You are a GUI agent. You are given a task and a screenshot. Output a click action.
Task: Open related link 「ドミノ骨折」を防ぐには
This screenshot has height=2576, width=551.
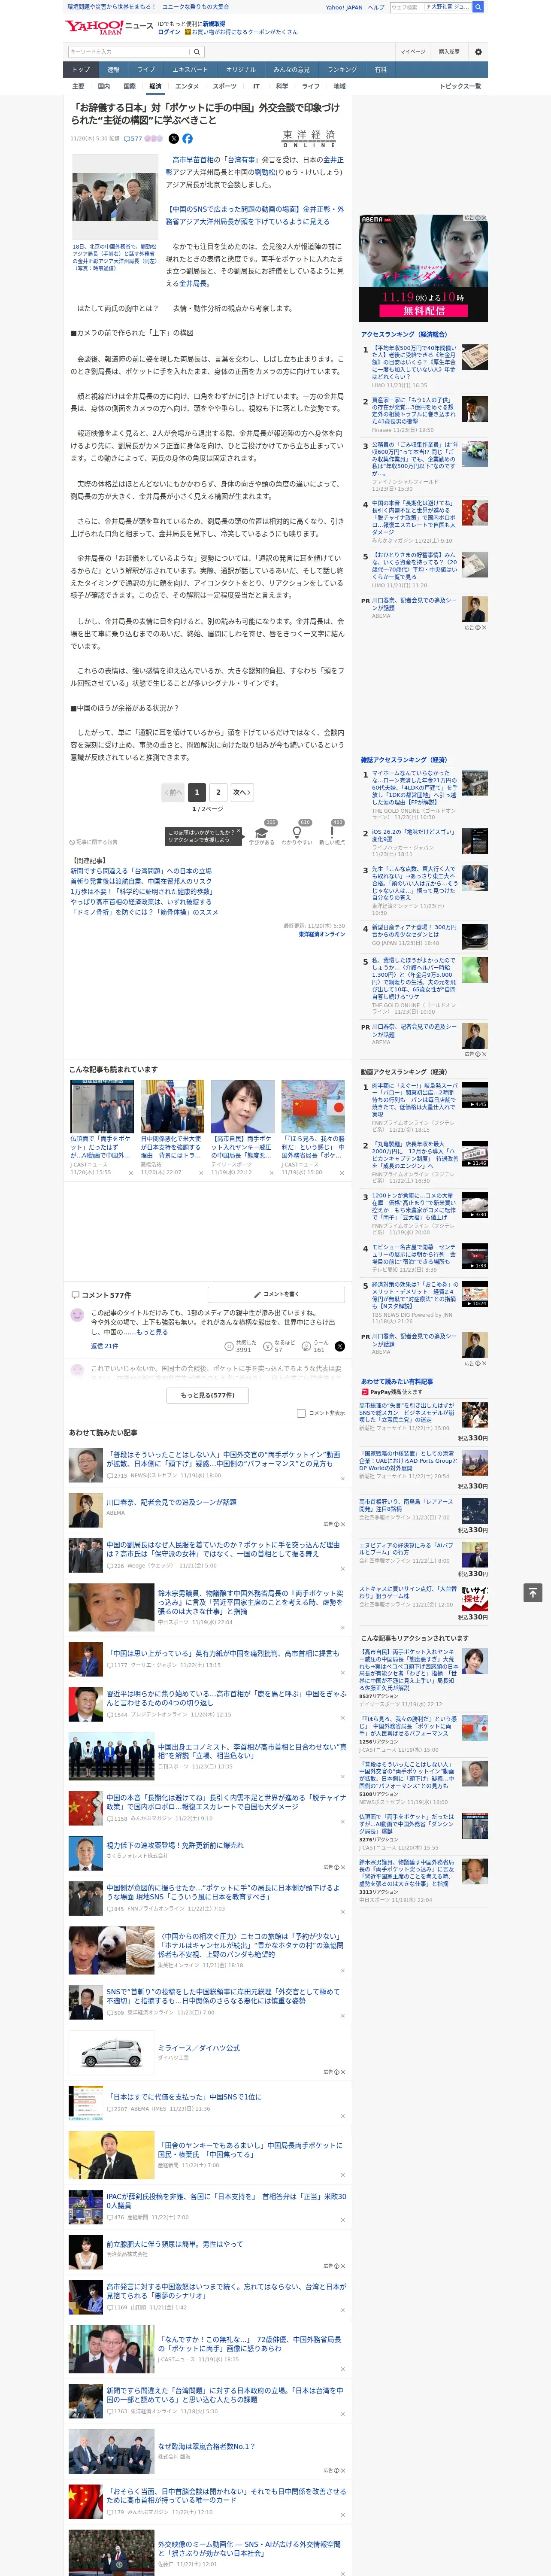pyautogui.click(x=144, y=912)
